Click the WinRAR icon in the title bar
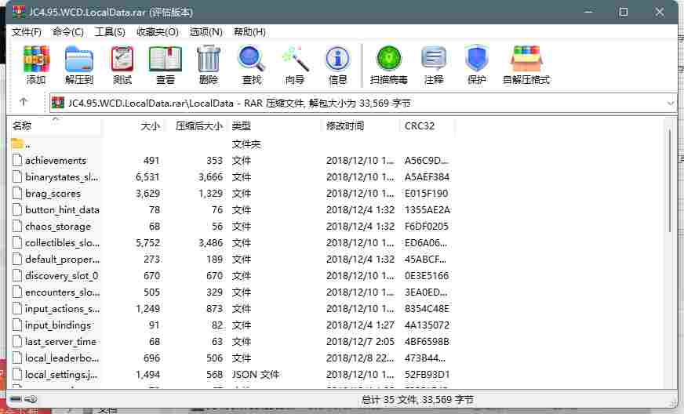This screenshot has height=414, width=684. pos(19,12)
